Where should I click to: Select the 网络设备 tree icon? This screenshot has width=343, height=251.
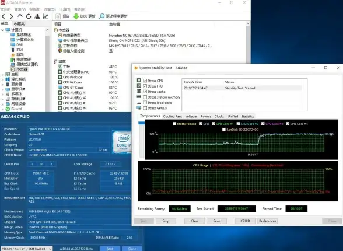tap(8, 104)
